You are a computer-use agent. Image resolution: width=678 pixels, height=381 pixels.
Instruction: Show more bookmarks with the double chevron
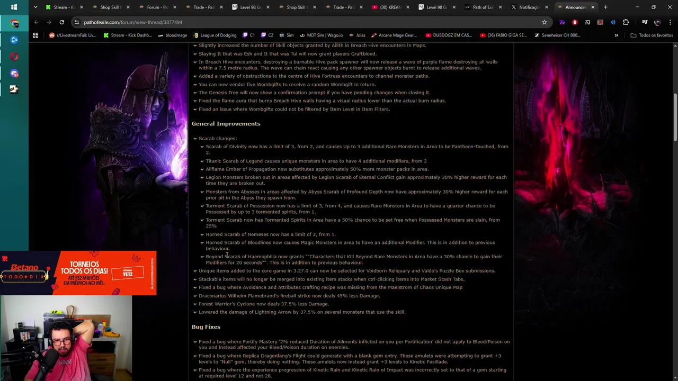pos(616,35)
